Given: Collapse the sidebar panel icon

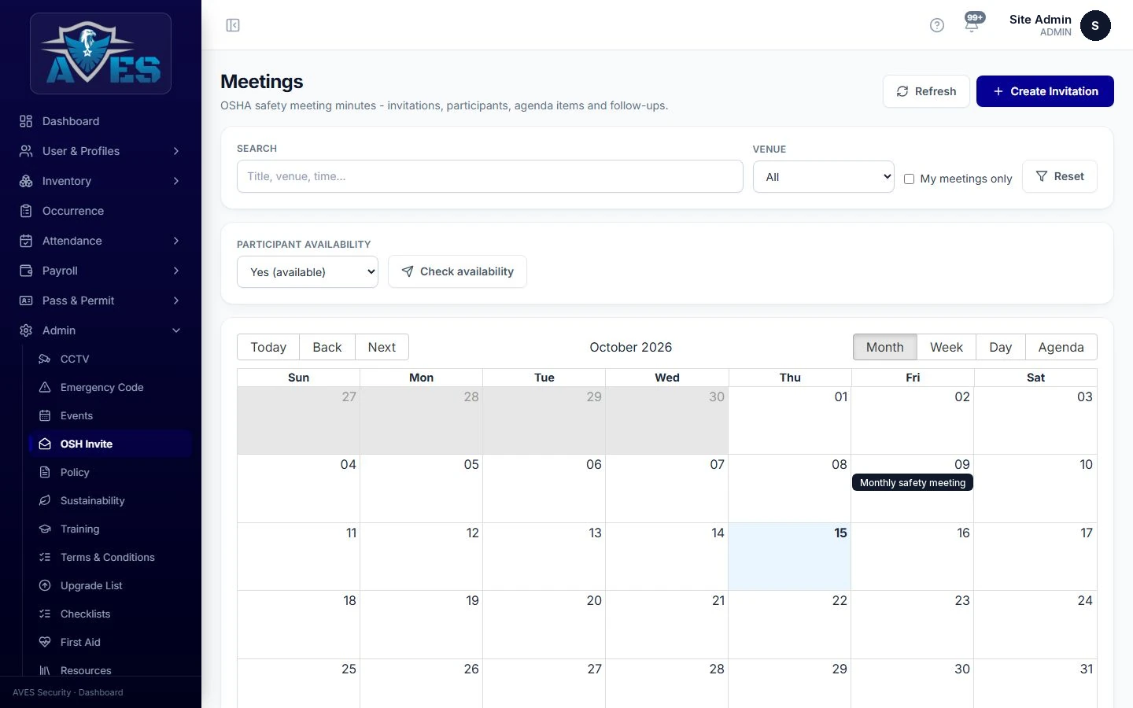Looking at the screenshot, I should 233,25.
